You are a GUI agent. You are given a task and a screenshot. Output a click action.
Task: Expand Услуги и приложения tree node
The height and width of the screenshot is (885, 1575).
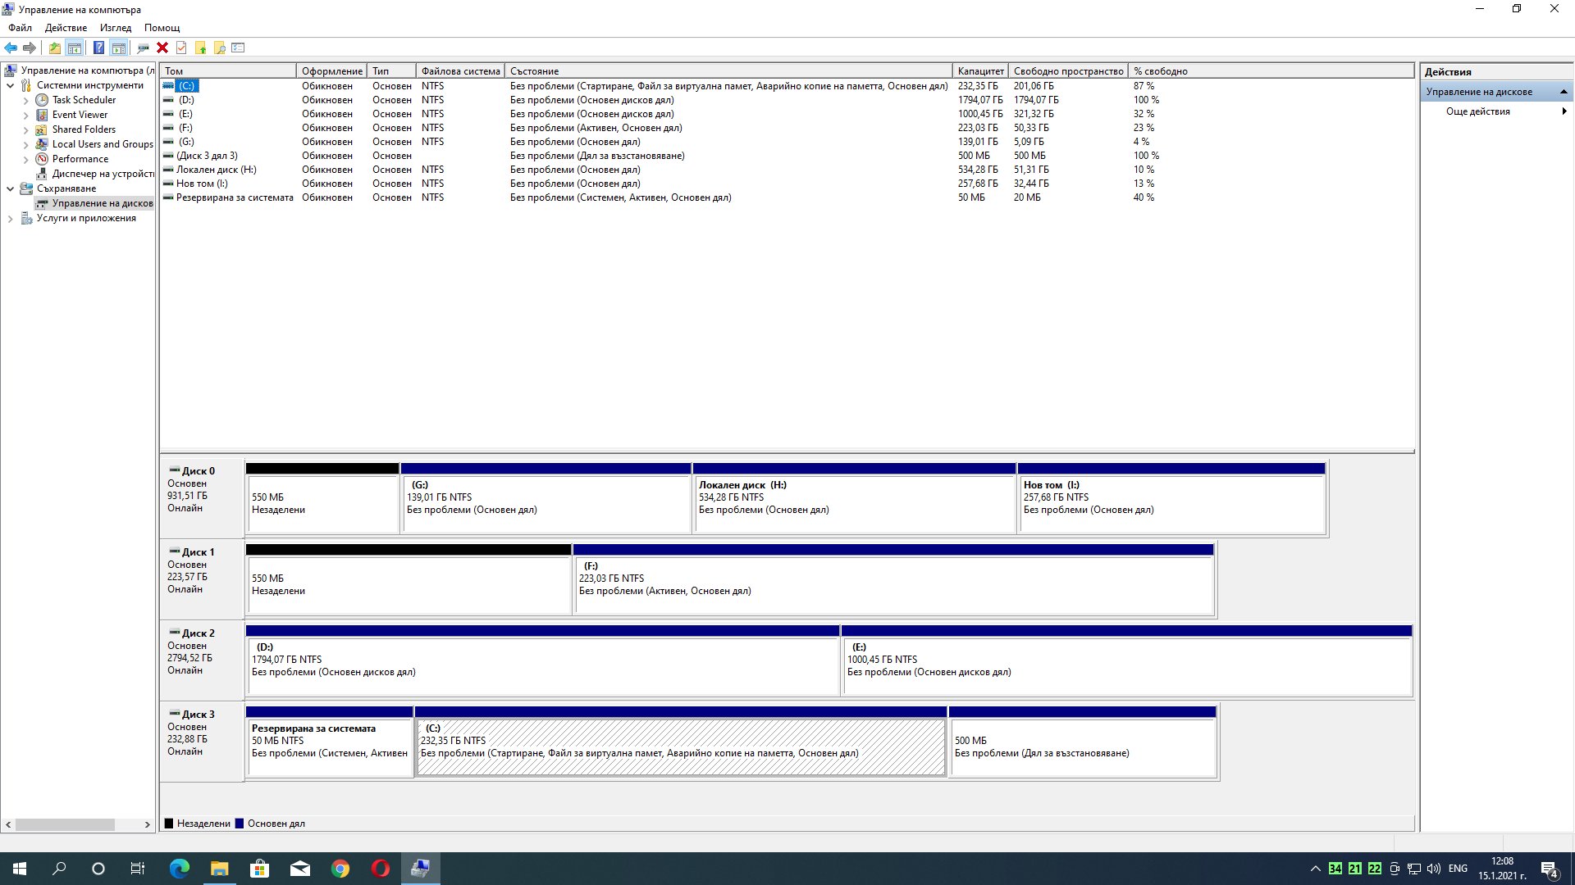tap(10, 218)
